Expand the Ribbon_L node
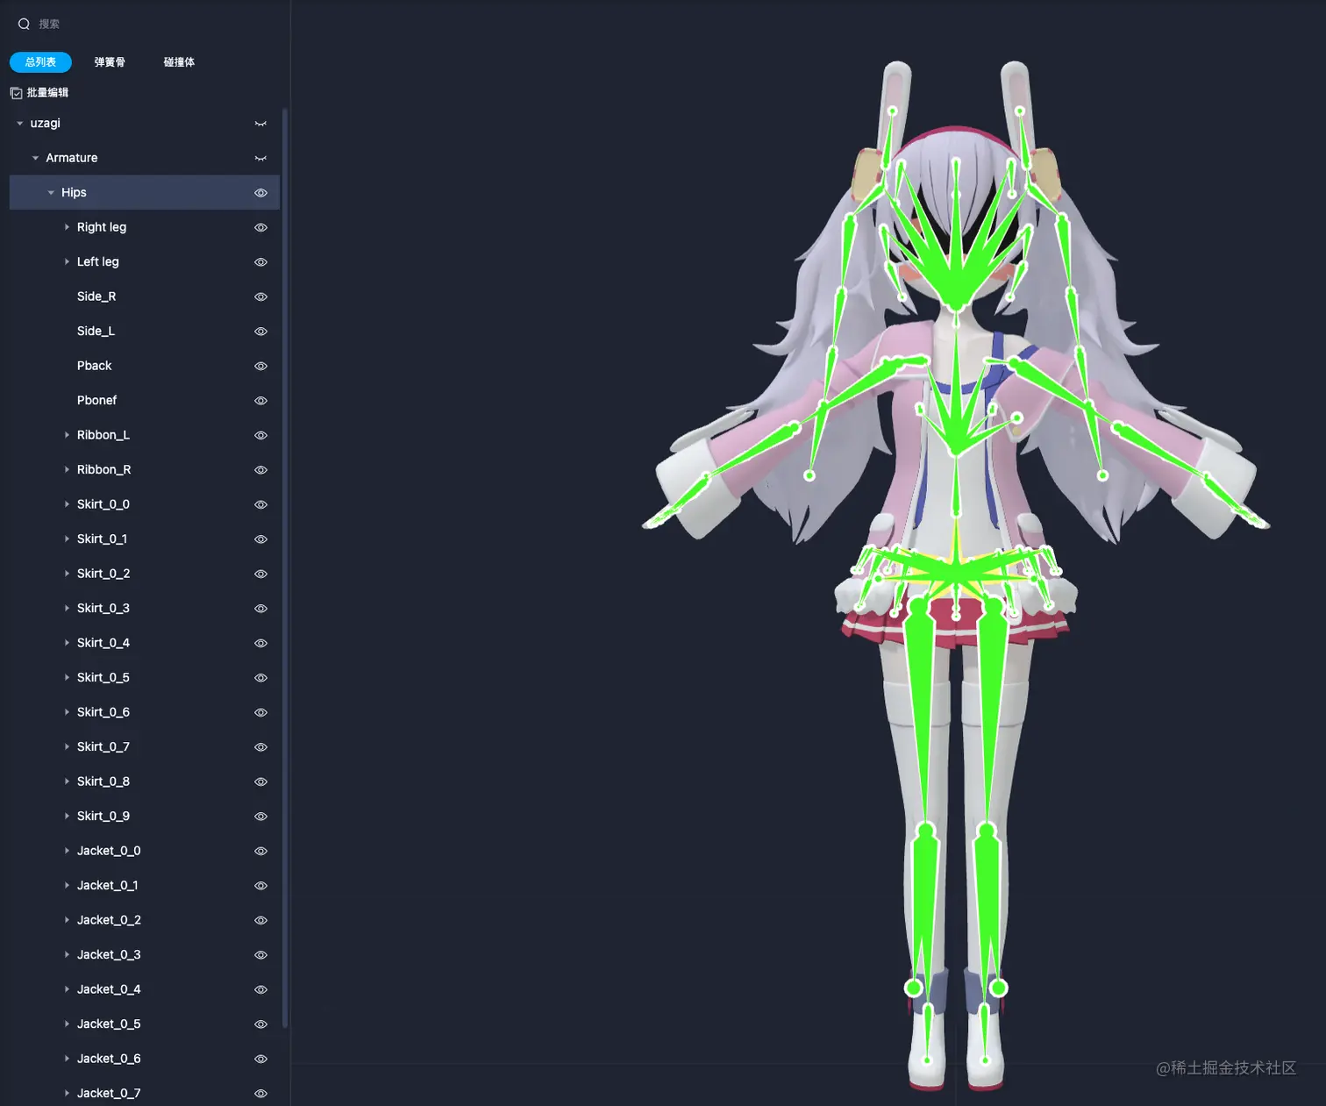Screen dimensions: 1326x1106 pos(67,435)
